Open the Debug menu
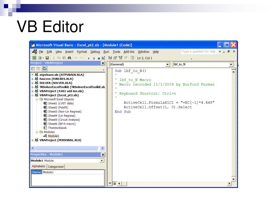The image size is (273, 205). (95, 52)
